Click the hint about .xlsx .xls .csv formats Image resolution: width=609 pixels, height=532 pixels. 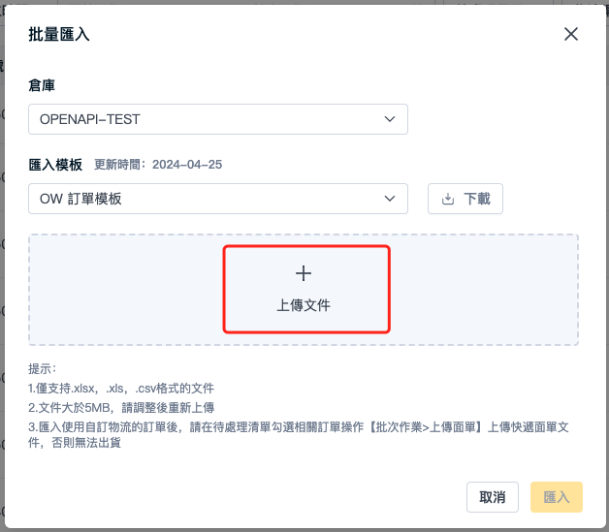121,389
